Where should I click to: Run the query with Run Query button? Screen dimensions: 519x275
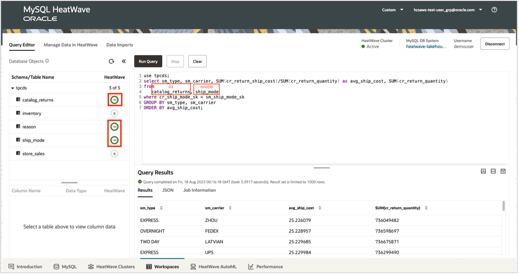148,61
